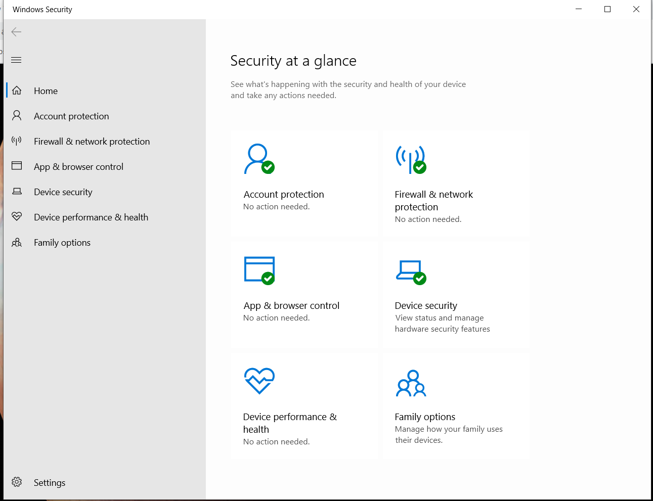Close the Windows Security window
653x501 pixels.
[636, 9]
